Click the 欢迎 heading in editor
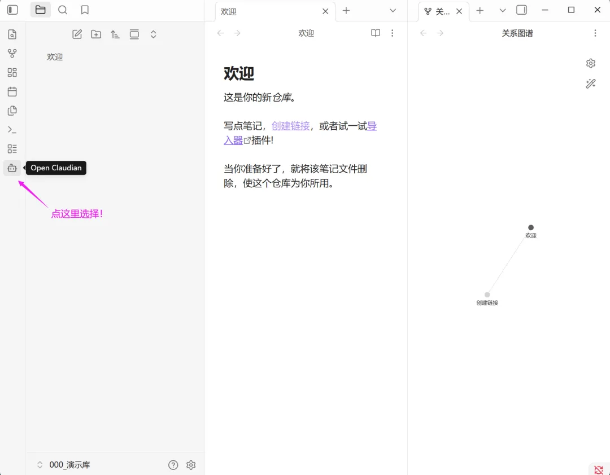610x475 pixels. point(239,73)
